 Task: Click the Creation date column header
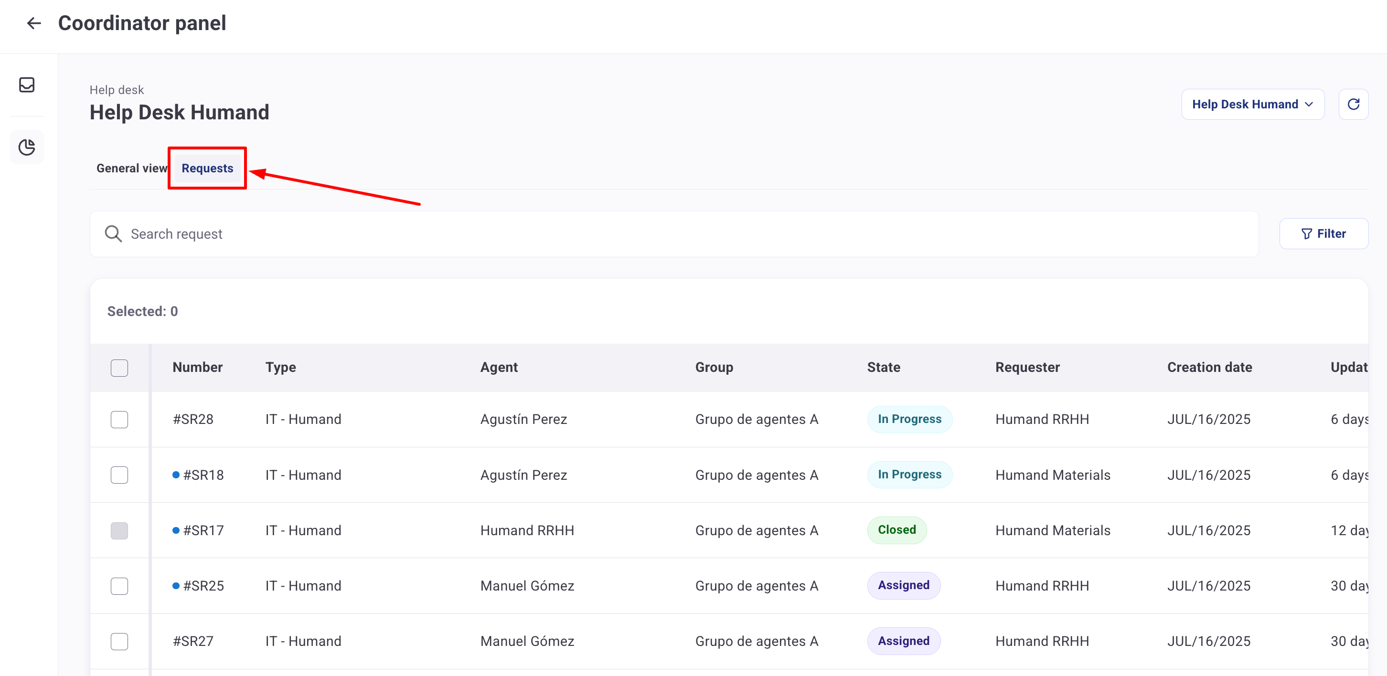click(x=1209, y=367)
